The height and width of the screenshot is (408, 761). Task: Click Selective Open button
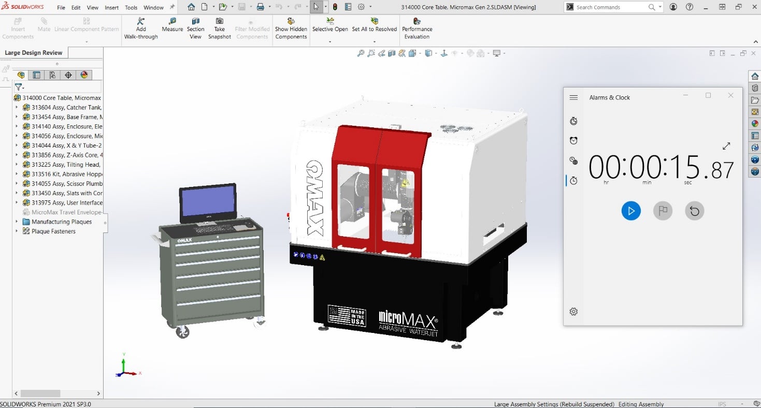[x=330, y=25]
